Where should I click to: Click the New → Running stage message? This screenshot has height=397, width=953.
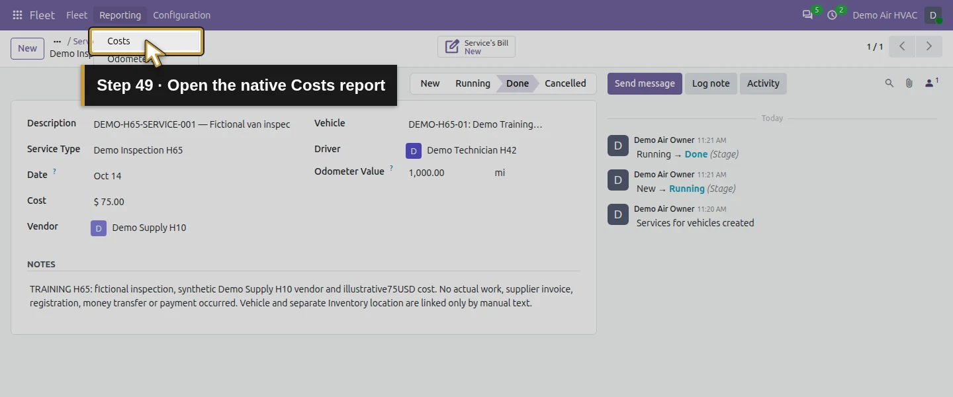point(686,189)
